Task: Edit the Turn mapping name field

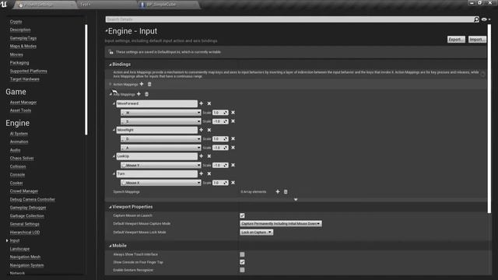Action: click(x=156, y=173)
